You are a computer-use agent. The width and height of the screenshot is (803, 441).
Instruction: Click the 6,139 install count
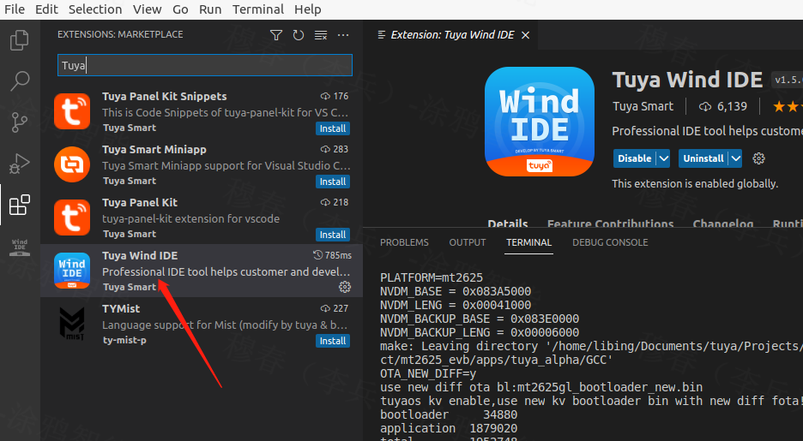point(723,106)
